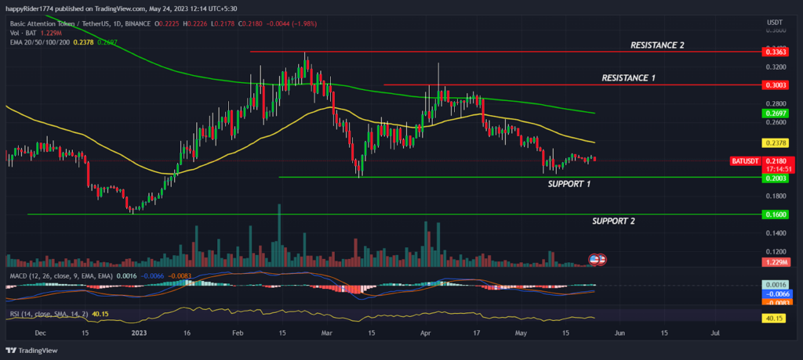Click the MACD (12, 26, close, 9) legend
The width and height of the screenshot is (803, 360).
[60, 275]
